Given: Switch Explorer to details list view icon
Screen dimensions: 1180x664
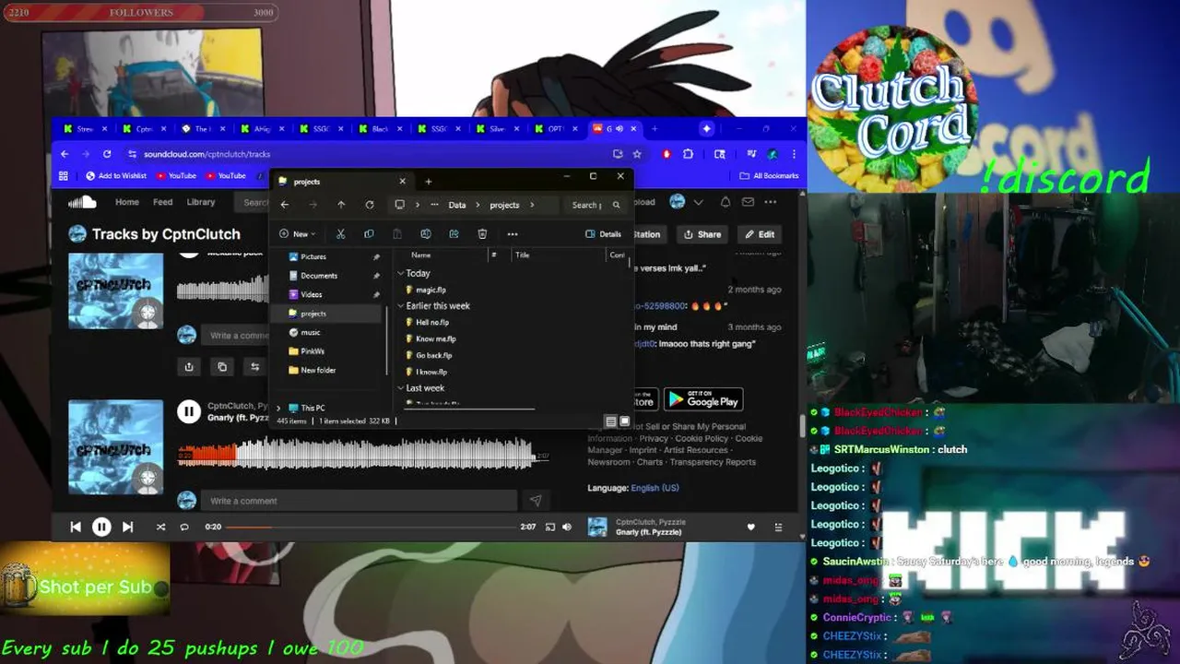Looking at the screenshot, I should (610, 421).
